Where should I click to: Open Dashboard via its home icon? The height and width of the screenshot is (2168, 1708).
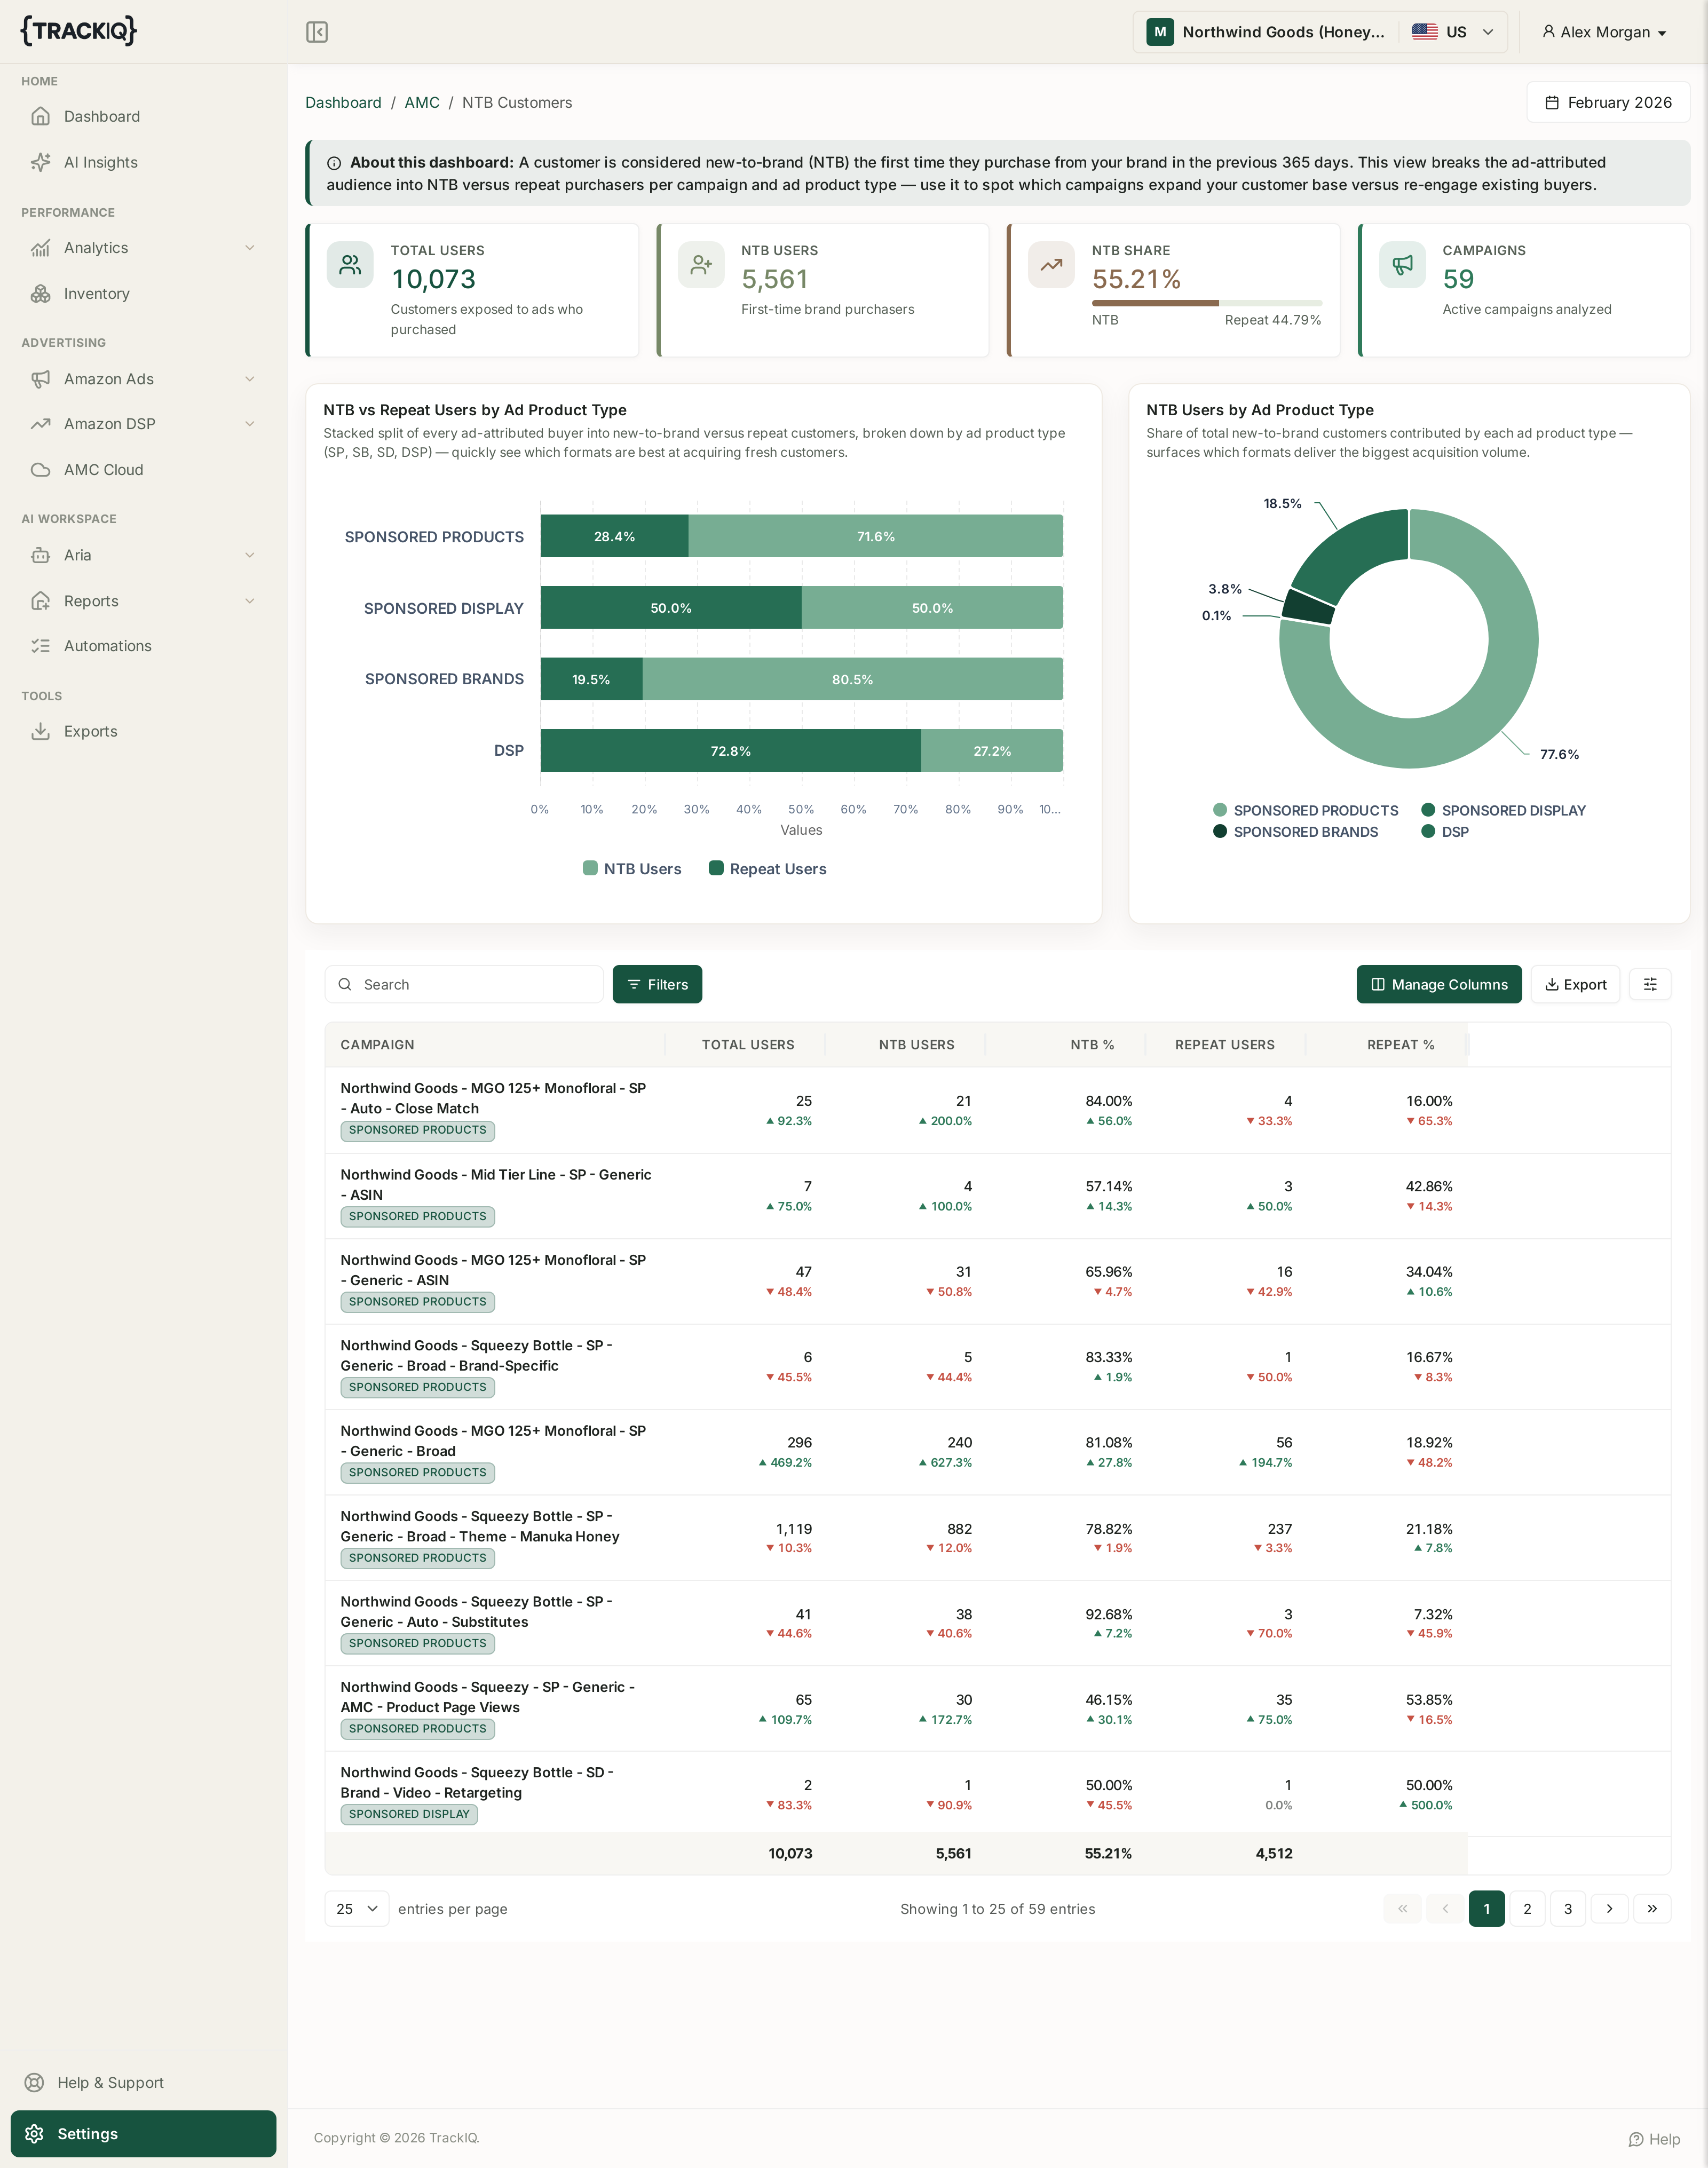[x=40, y=116]
